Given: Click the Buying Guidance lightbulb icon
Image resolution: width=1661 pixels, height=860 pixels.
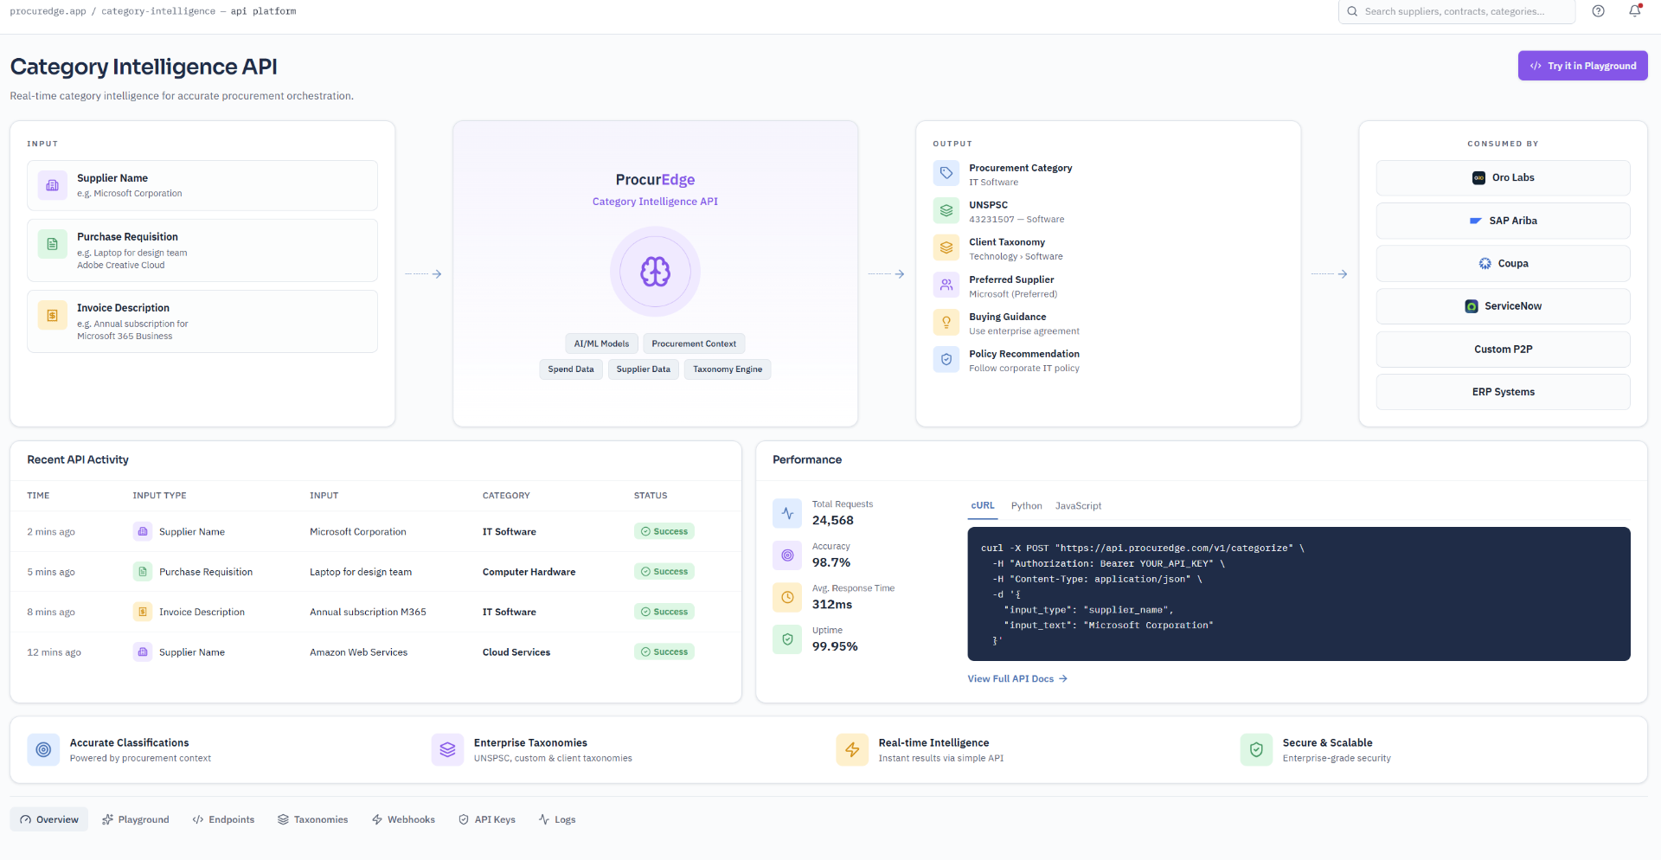Looking at the screenshot, I should point(946,322).
